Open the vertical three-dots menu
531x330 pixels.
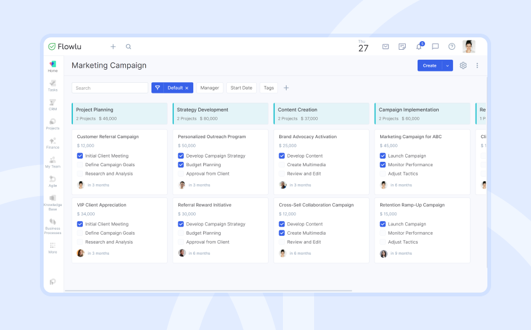[477, 65]
